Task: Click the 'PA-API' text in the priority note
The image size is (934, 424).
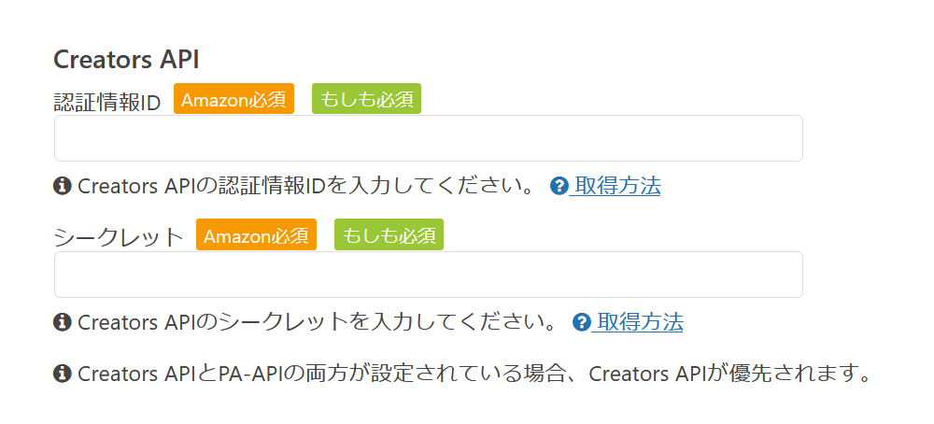Action: coord(252,375)
